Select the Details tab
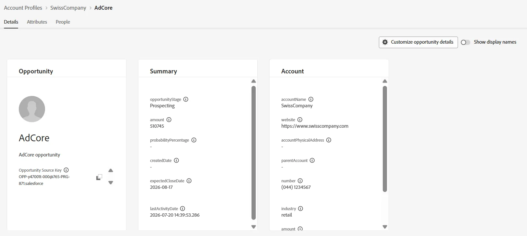This screenshot has height=236, width=527. click(11, 22)
